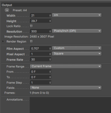Click the Height stepper arrows
111x113 pixels.
[x=50, y=21]
